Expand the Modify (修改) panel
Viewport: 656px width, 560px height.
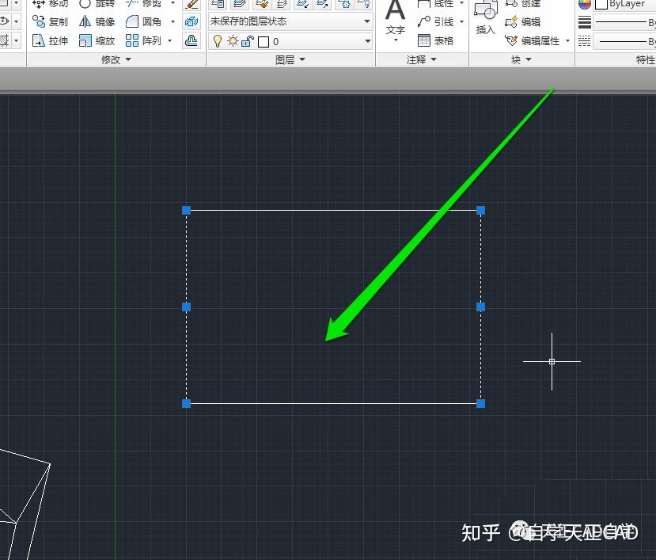(x=116, y=60)
